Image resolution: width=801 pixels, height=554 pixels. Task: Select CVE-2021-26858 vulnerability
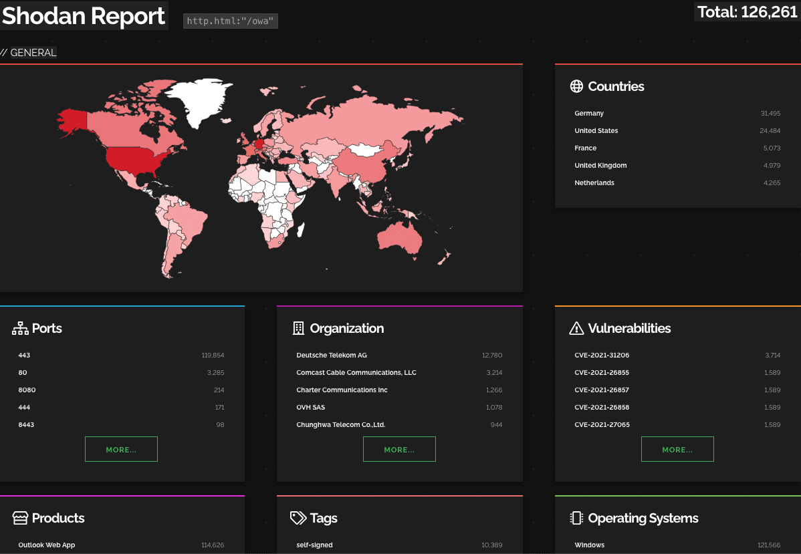coord(677,408)
